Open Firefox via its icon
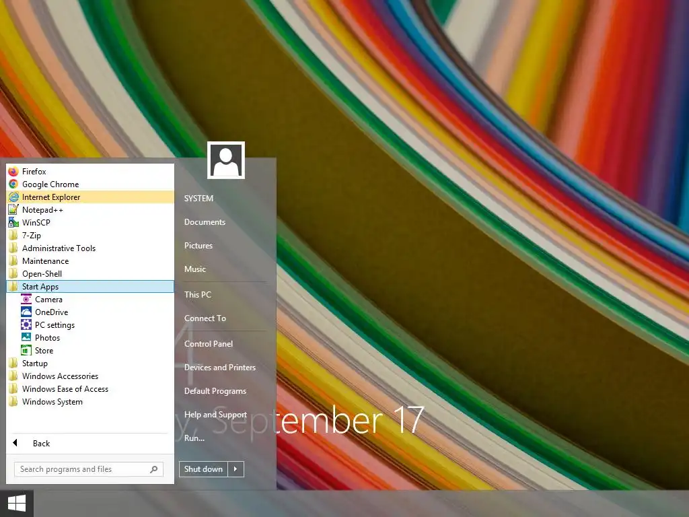Image resolution: width=689 pixels, height=517 pixels. coord(13,172)
